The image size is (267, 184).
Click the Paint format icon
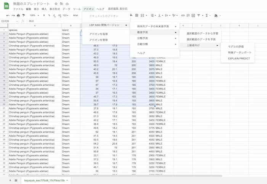tap(24, 16)
